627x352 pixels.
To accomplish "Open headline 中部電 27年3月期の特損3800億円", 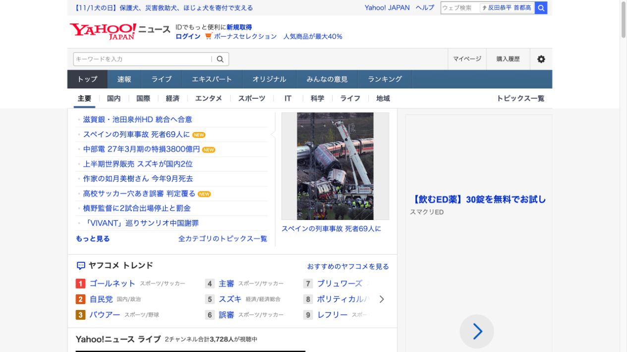I will pos(141,149).
